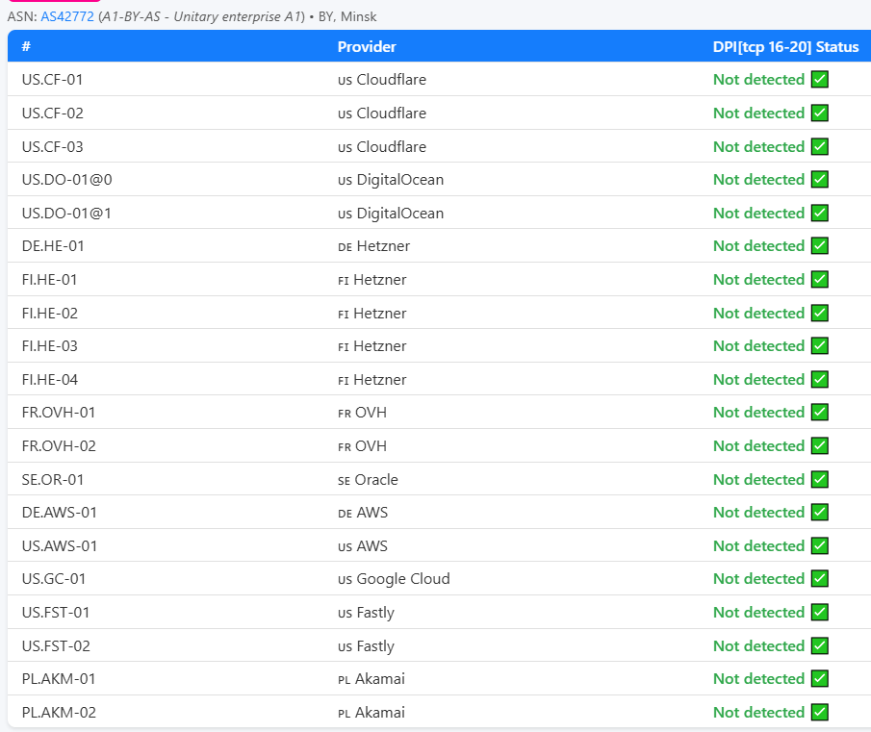Click the checkmark box in DE.AWS-01 row
The width and height of the screenshot is (871, 732).
(x=820, y=513)
